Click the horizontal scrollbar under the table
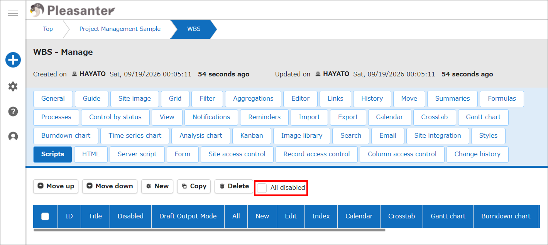This screenshot has height=245, width=548. pyautogui.click(x=209, y=230)
